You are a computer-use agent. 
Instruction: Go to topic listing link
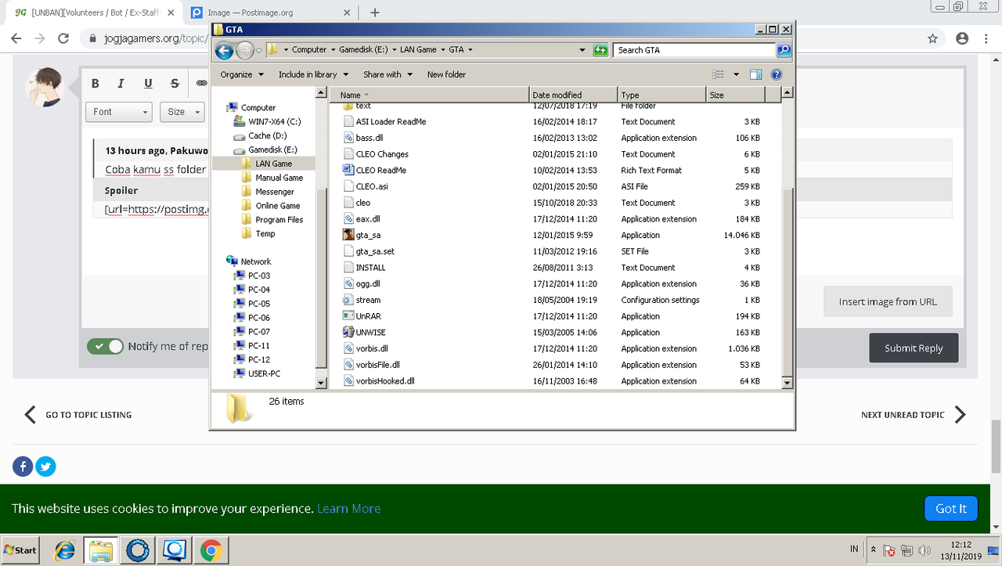[77, 415]
